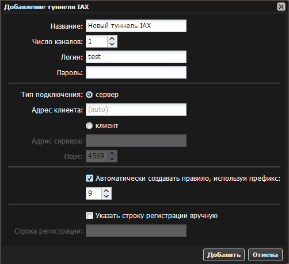Click the Тип подключения label
289x264 pixels.
52,95
